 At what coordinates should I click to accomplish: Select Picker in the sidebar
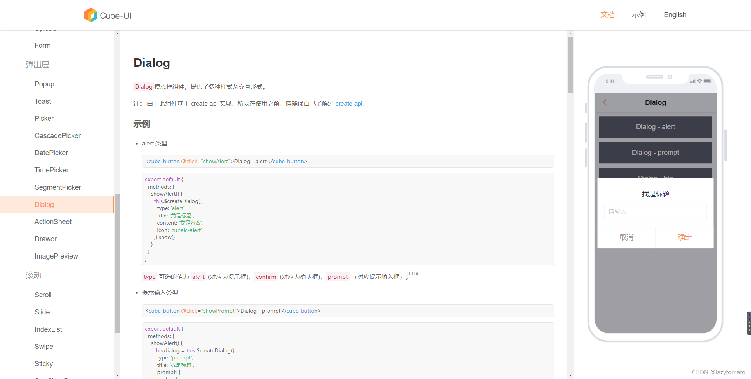(x=44, y=119)
